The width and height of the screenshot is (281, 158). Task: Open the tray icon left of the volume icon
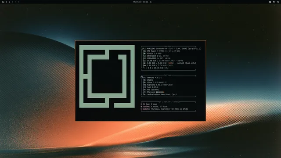tap(270, 2)
